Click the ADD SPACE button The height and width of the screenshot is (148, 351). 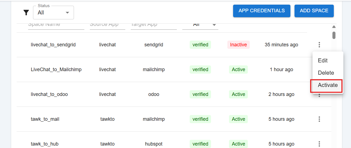(x=314, y=11)
